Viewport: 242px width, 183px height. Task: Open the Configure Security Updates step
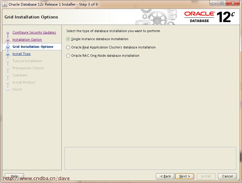(x=34, y=32)
